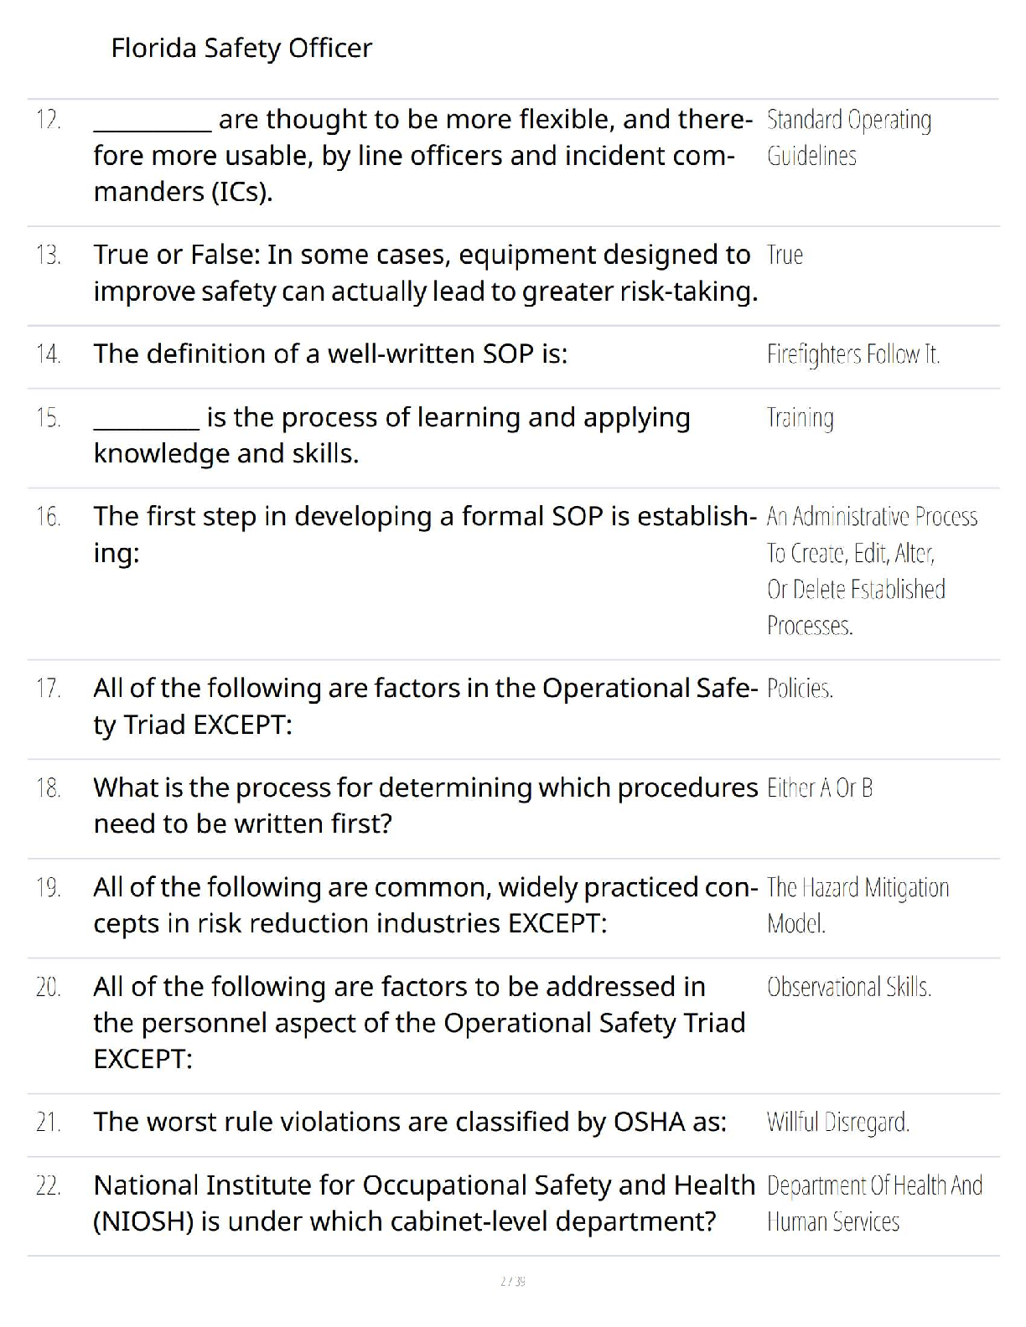Select the NIOSH cabinet-level department question
The width and height of the screenshot is (1026, 1327).
point(423,1203)
